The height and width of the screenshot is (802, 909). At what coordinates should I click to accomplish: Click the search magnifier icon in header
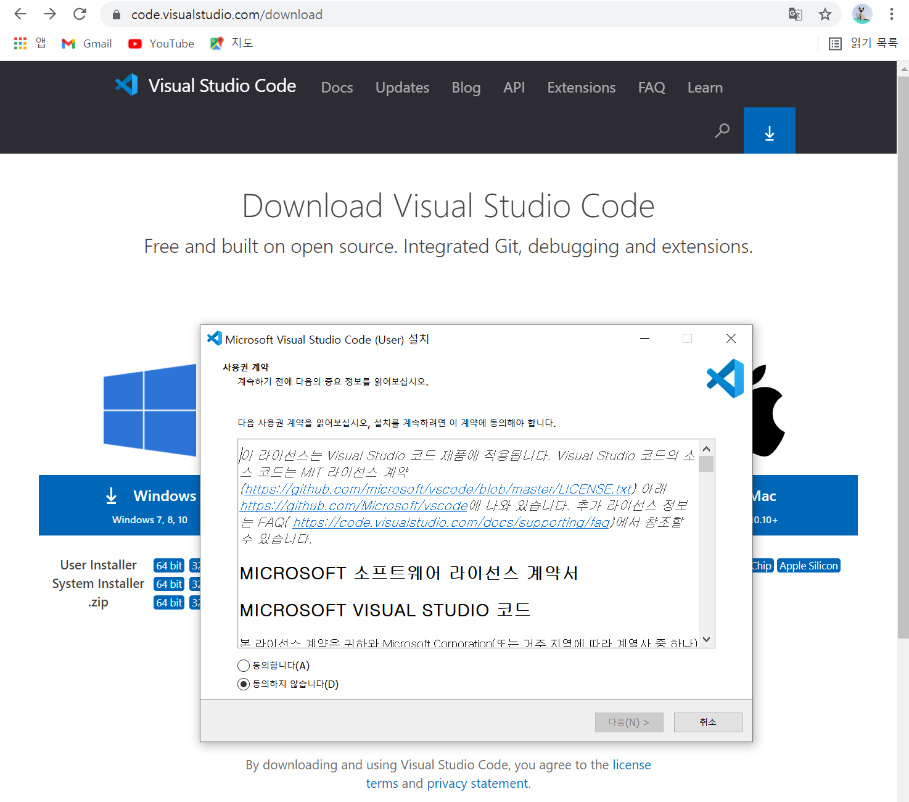(x=722, y=131)
